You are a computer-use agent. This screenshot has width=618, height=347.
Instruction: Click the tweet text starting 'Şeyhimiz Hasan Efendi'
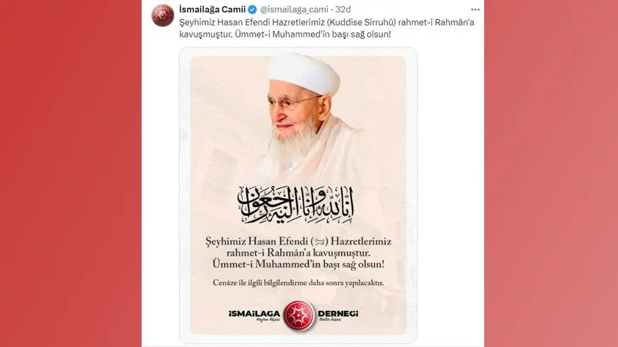click(327, 28)
